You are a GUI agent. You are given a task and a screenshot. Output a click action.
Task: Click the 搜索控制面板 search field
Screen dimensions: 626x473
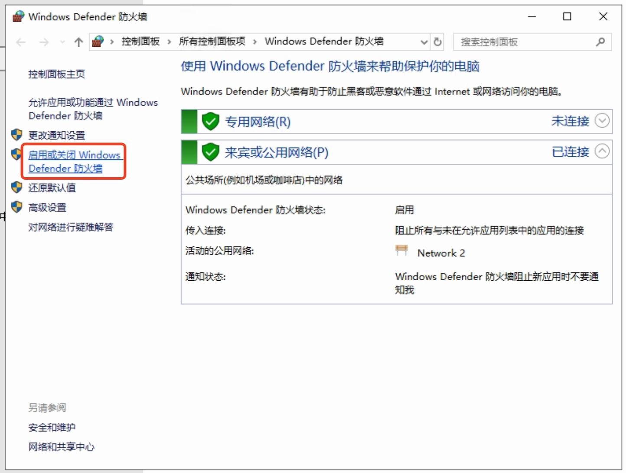532,42
